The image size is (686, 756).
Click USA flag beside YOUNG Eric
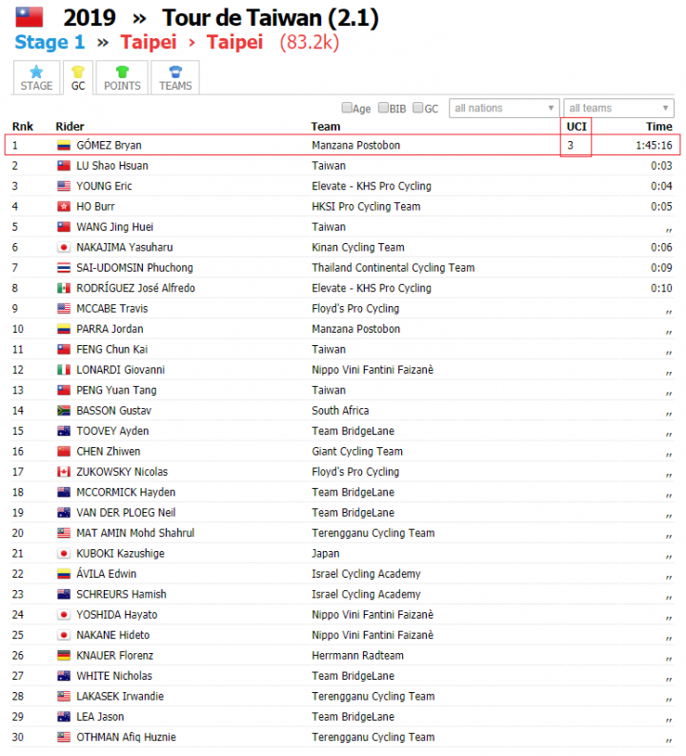pyautogui.click(x=64, y=186)
